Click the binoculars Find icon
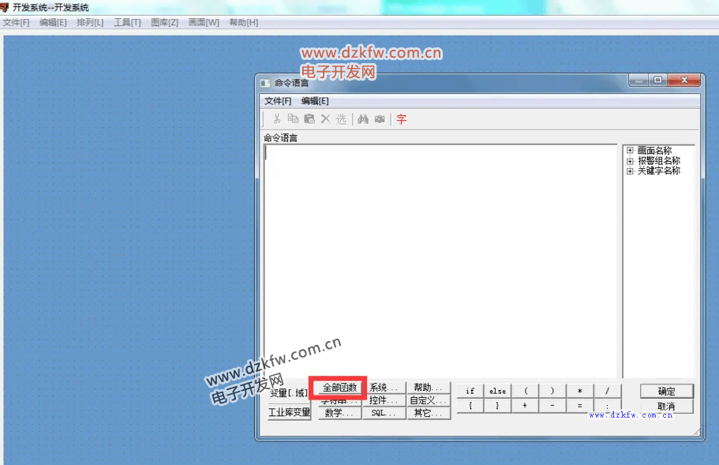This screenshot has height=465, width=719. (363, 119)
